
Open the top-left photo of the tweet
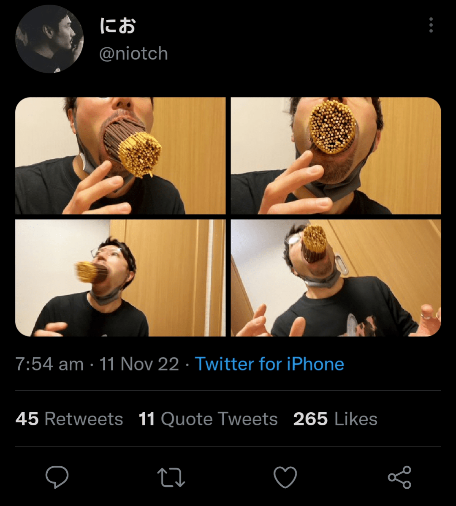pos(120,156)
